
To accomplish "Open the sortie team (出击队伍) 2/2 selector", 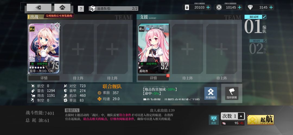I will coord(113,9).
